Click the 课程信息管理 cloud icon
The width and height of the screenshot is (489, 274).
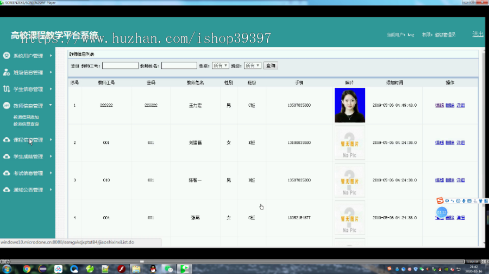[7, 140]
